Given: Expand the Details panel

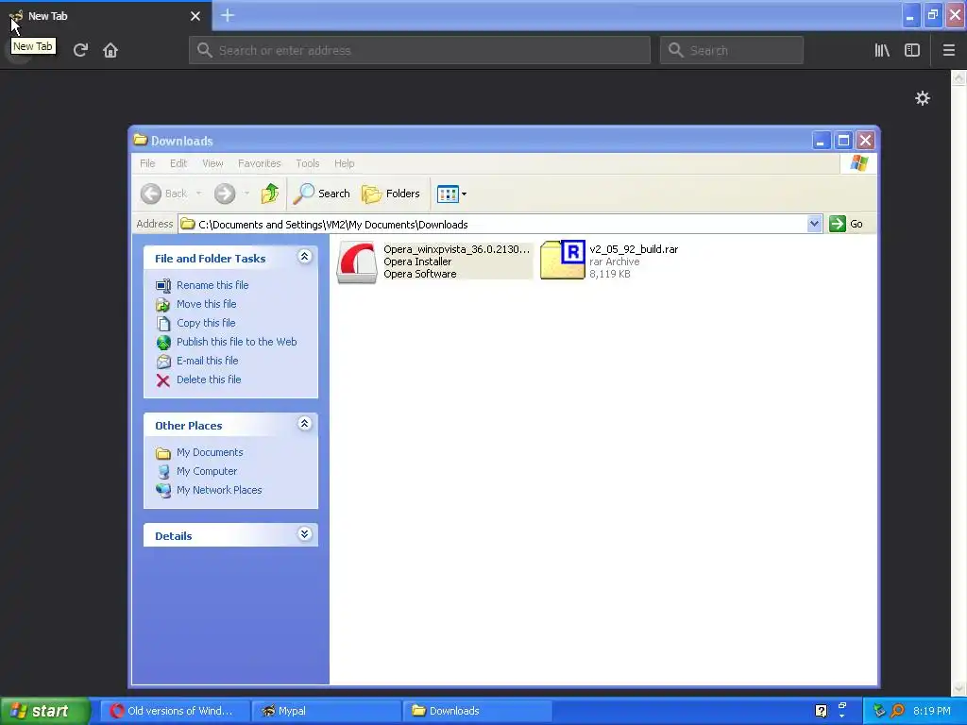Looking at the screenshot, I should tap(305, 534).
